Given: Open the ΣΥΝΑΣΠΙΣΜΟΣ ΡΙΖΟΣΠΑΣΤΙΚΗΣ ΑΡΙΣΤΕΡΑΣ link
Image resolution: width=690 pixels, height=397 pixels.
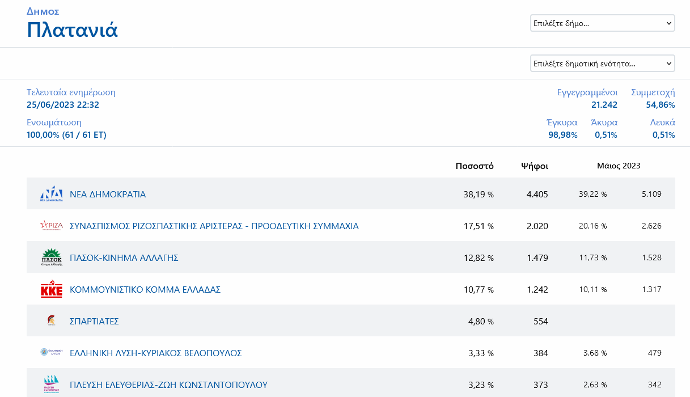Looking at the screenshot, I should pos(214,226).
